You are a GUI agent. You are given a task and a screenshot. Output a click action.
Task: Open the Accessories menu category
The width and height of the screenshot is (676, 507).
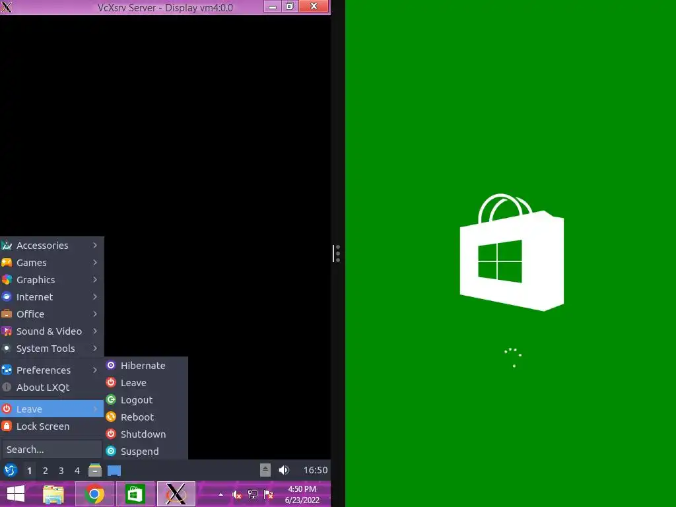(x=51, y=246)
